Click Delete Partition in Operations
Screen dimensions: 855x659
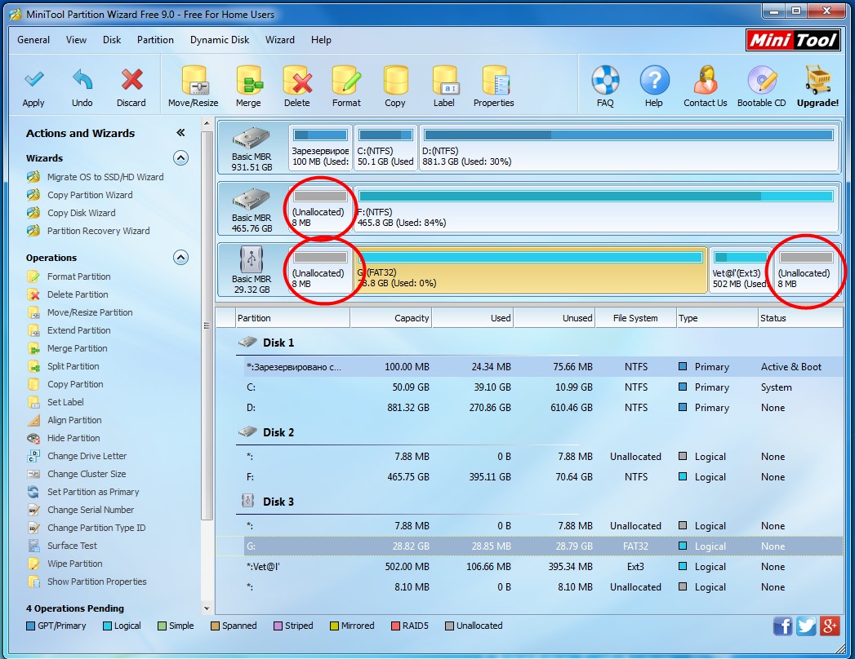(x=67, y=294)
